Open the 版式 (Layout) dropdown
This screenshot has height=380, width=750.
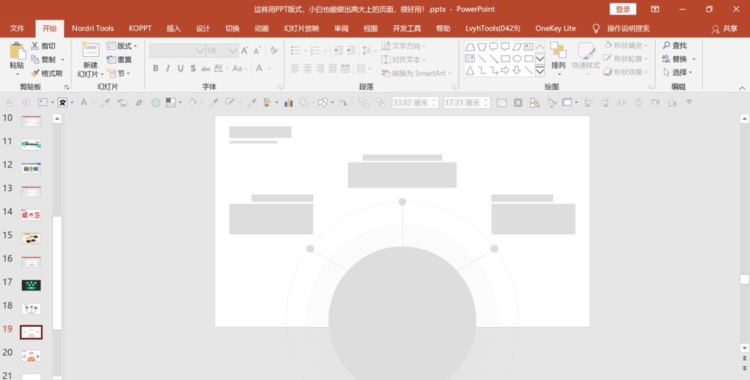[x=122, y=46]
